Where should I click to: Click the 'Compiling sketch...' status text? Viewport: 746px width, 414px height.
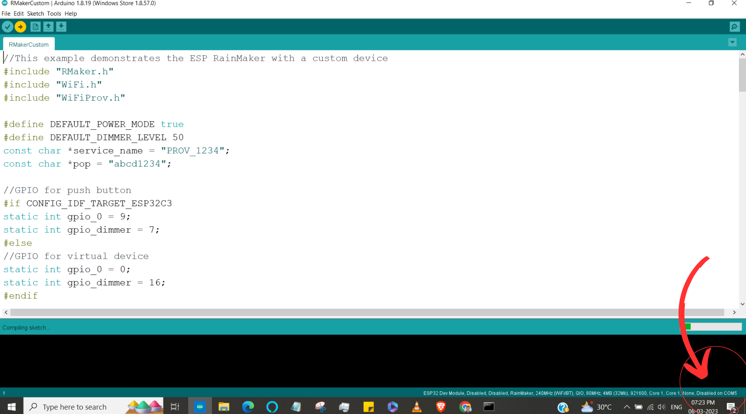pyautogui.click(x=26, y=327)
